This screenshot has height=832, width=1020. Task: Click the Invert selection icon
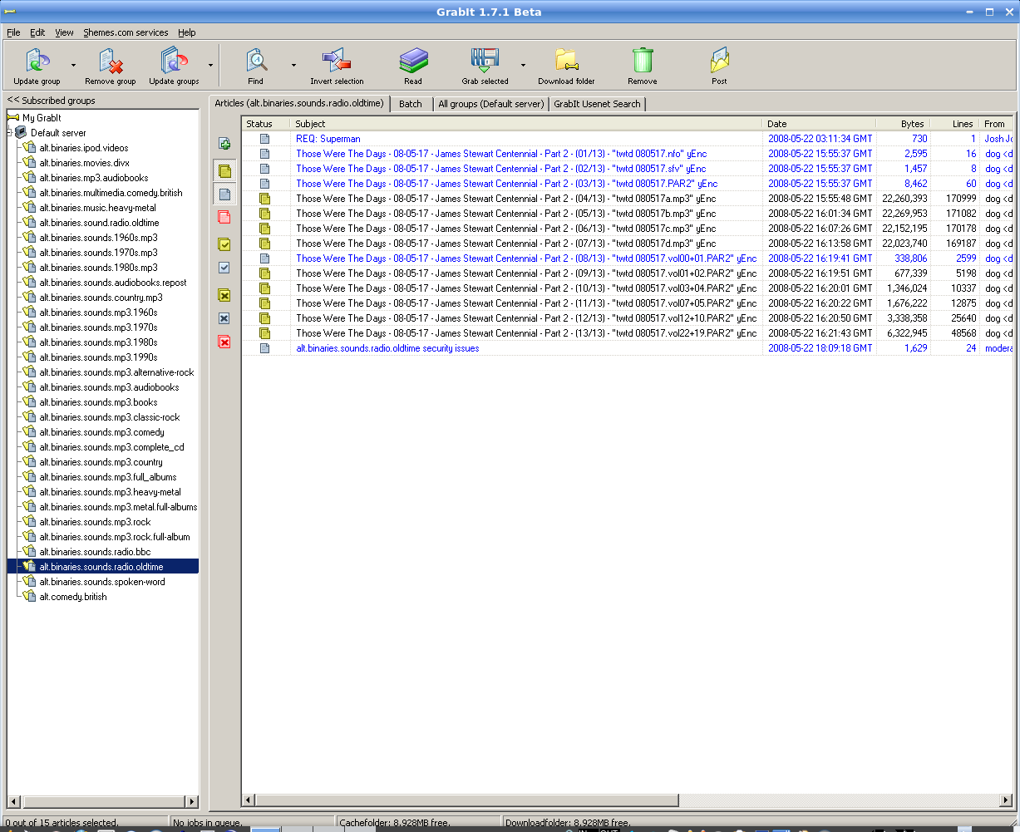pyautogui.click(x=337, y=61)
